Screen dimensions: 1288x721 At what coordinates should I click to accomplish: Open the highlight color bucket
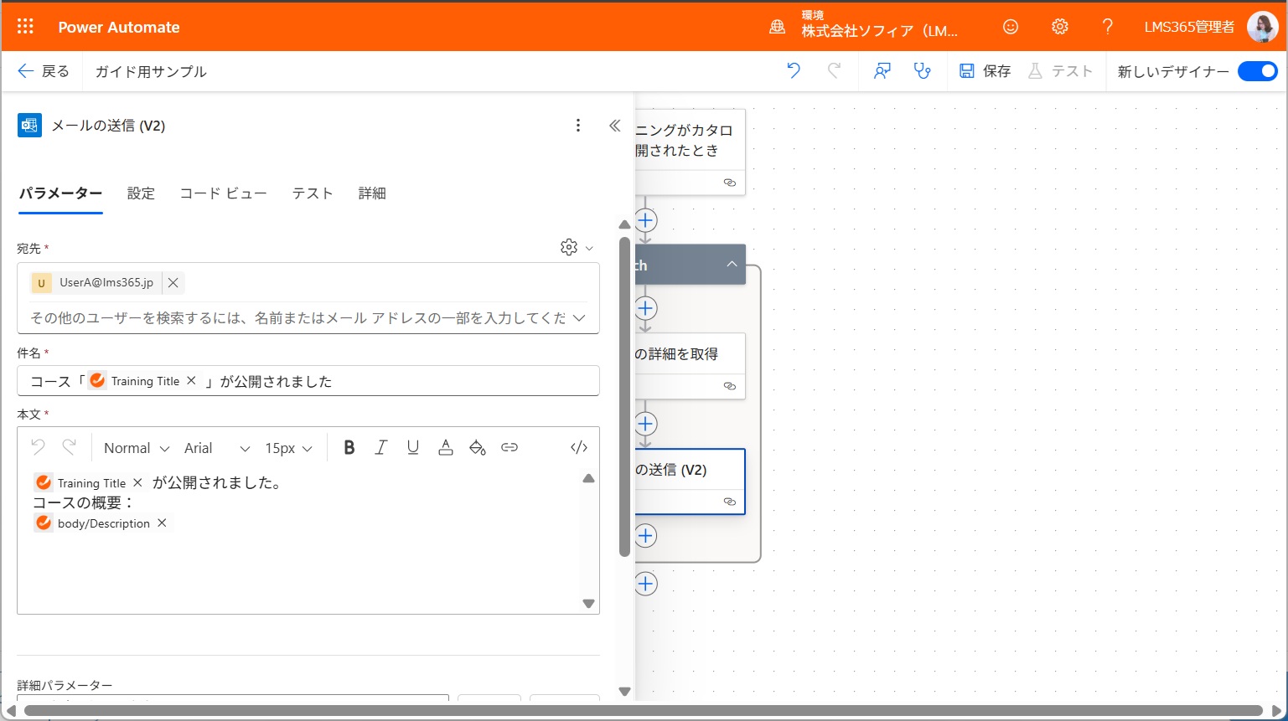[x=478, y=447]
